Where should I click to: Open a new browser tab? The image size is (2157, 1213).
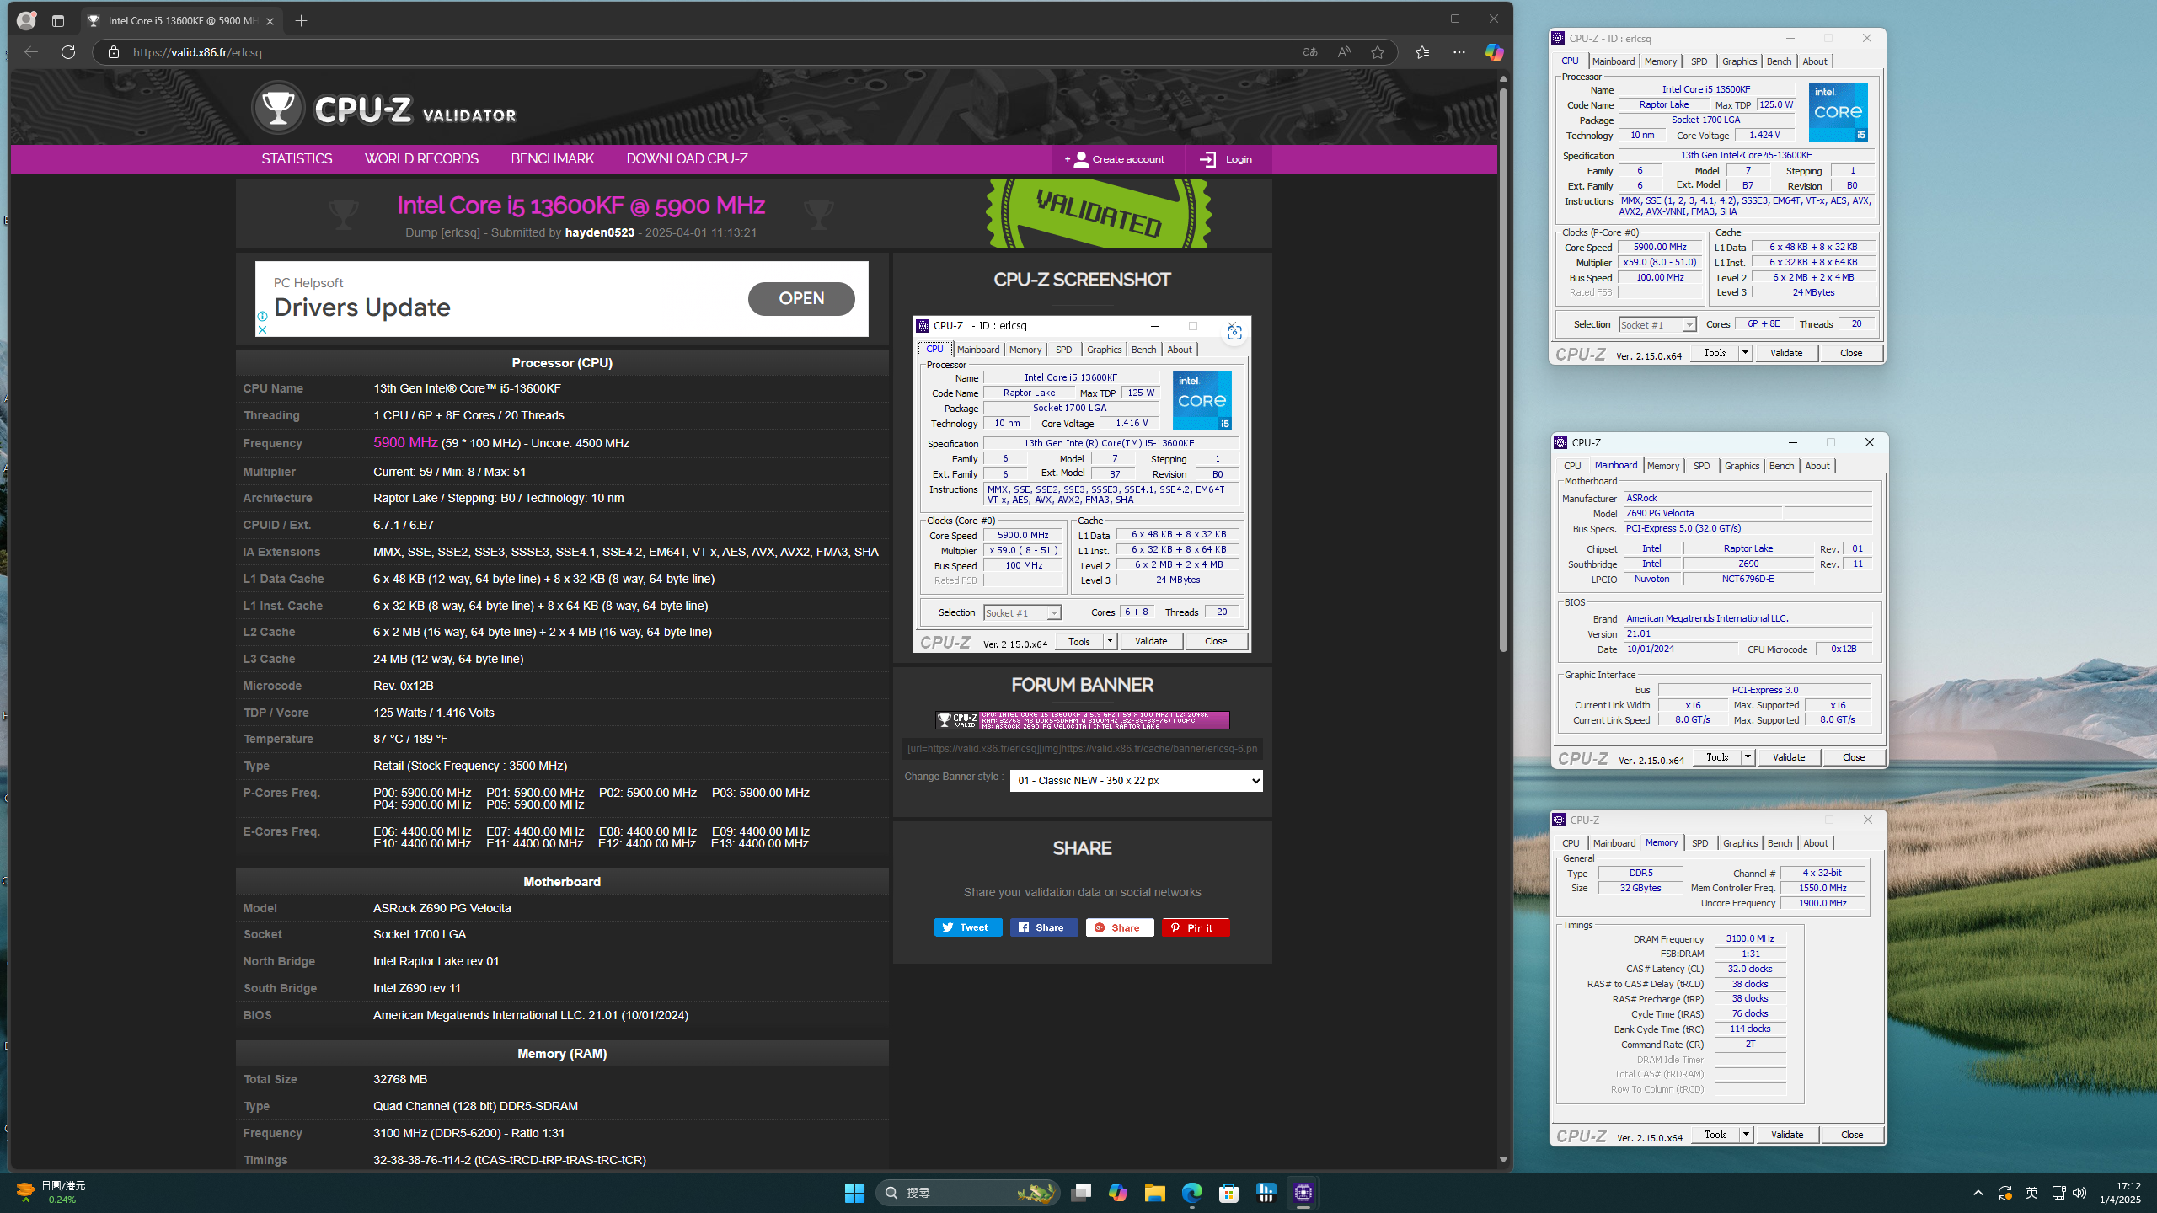tap(301, 20)
